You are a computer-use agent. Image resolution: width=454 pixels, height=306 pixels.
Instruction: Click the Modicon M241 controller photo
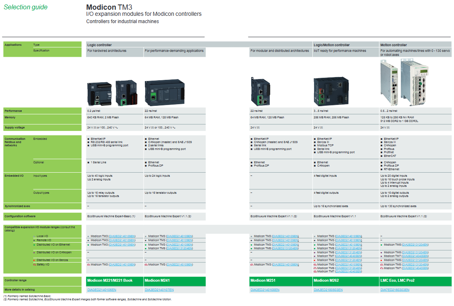point(164,92)
